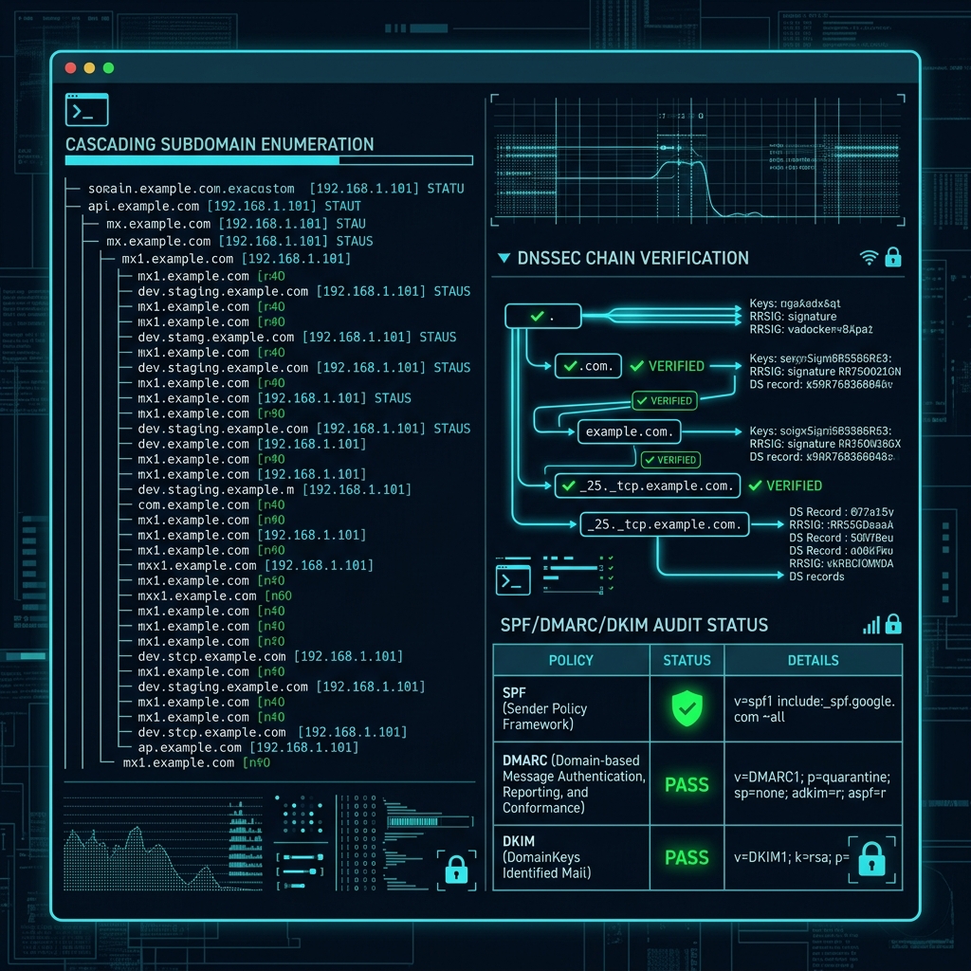Select the mxx1.example.com [192.168.1.101] row
The width and height of the screenshot is (971, 971).
(x=255, y=565)
